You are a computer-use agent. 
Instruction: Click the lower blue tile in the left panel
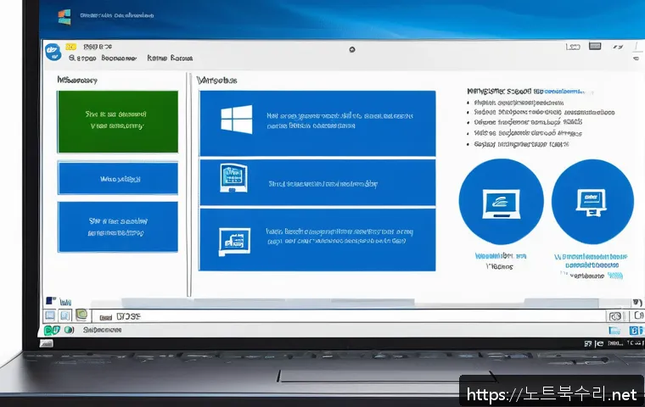coord(117,226)
